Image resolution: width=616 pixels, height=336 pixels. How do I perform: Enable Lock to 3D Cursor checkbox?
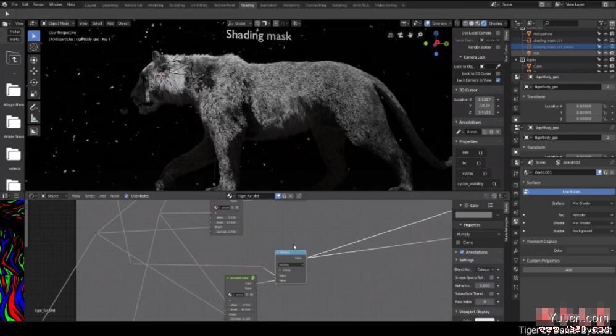tap(498, 73)
